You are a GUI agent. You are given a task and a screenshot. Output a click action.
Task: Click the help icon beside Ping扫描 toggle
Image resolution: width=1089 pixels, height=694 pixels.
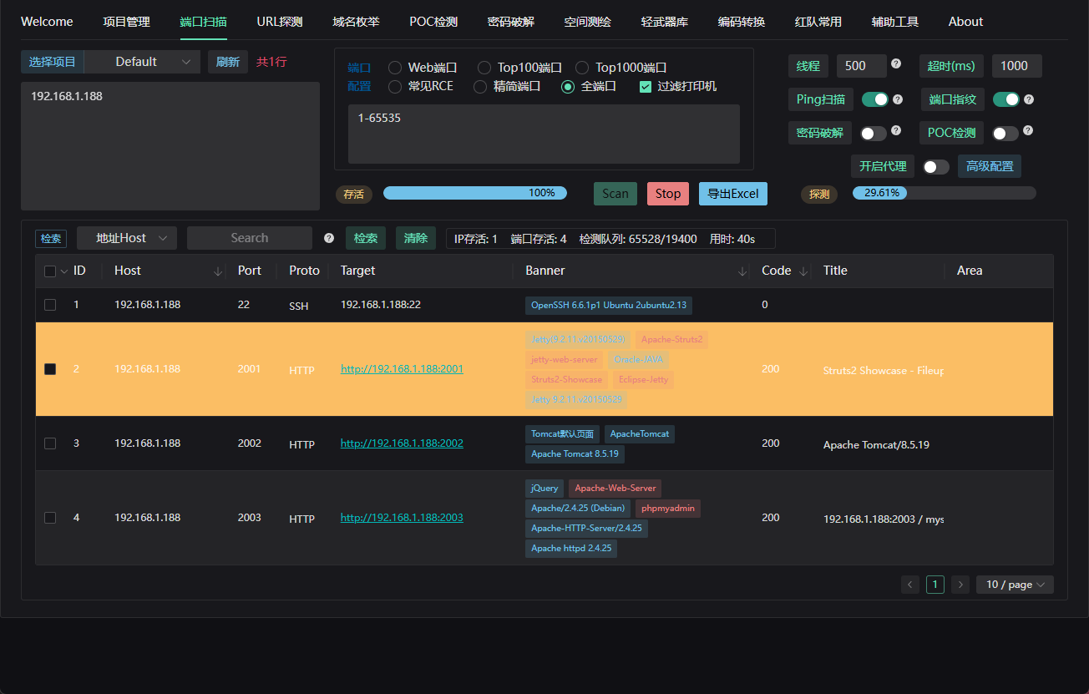[x=898, y=99]
